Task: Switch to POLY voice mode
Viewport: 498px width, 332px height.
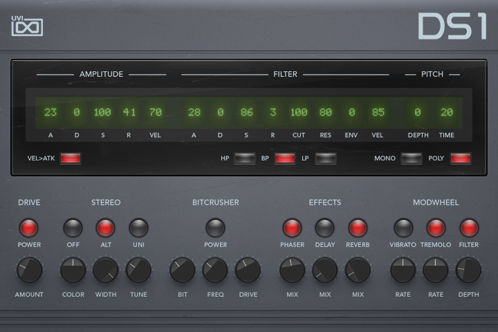Action: click(x=461, y=158)
